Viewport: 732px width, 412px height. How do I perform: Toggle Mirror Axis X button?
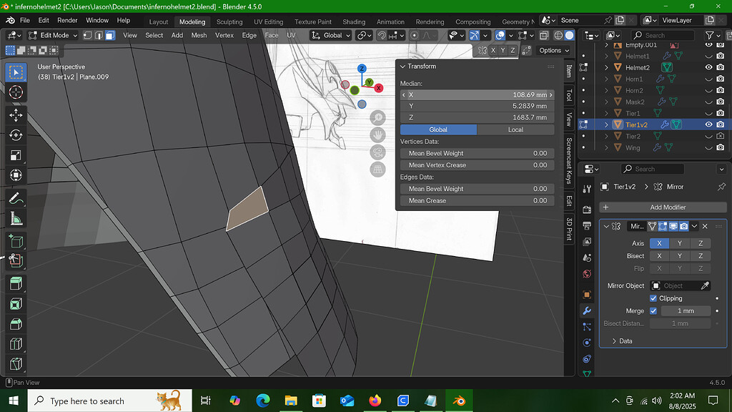(659, 243)
